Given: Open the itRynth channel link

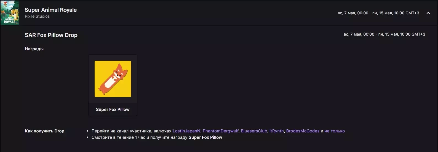Looking at the screenshot, I should (276, 131).
